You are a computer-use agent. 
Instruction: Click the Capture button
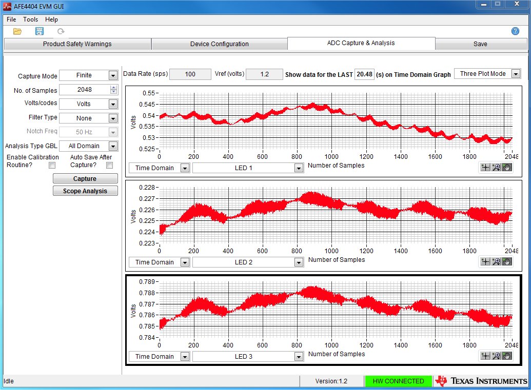[x=85, y=178]
